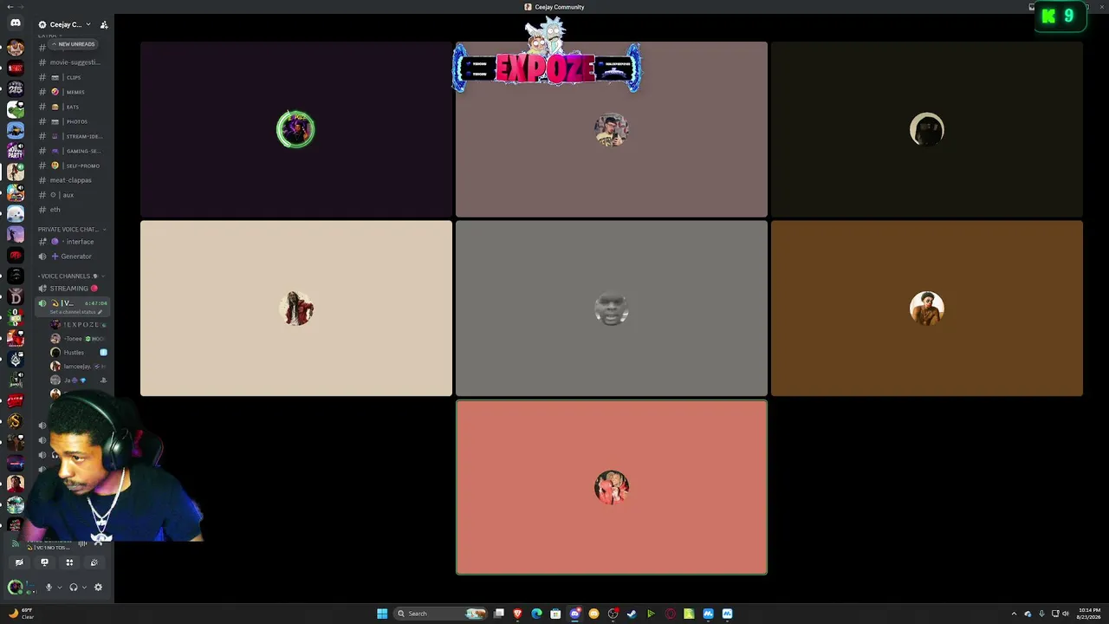The height and width of the screenshot is (624, 1109).
Task: Open Microsoft Store from taskbar
Action: tap(555, 614)
